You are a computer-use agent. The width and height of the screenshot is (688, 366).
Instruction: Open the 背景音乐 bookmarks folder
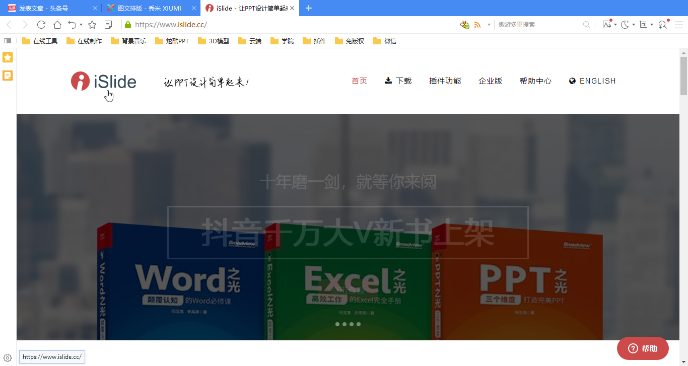tap(128, 41)
